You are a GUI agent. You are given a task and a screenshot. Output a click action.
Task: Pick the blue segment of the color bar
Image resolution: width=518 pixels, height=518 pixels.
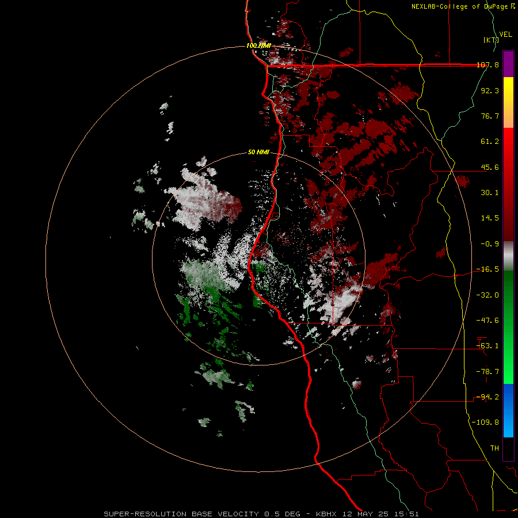508,410
